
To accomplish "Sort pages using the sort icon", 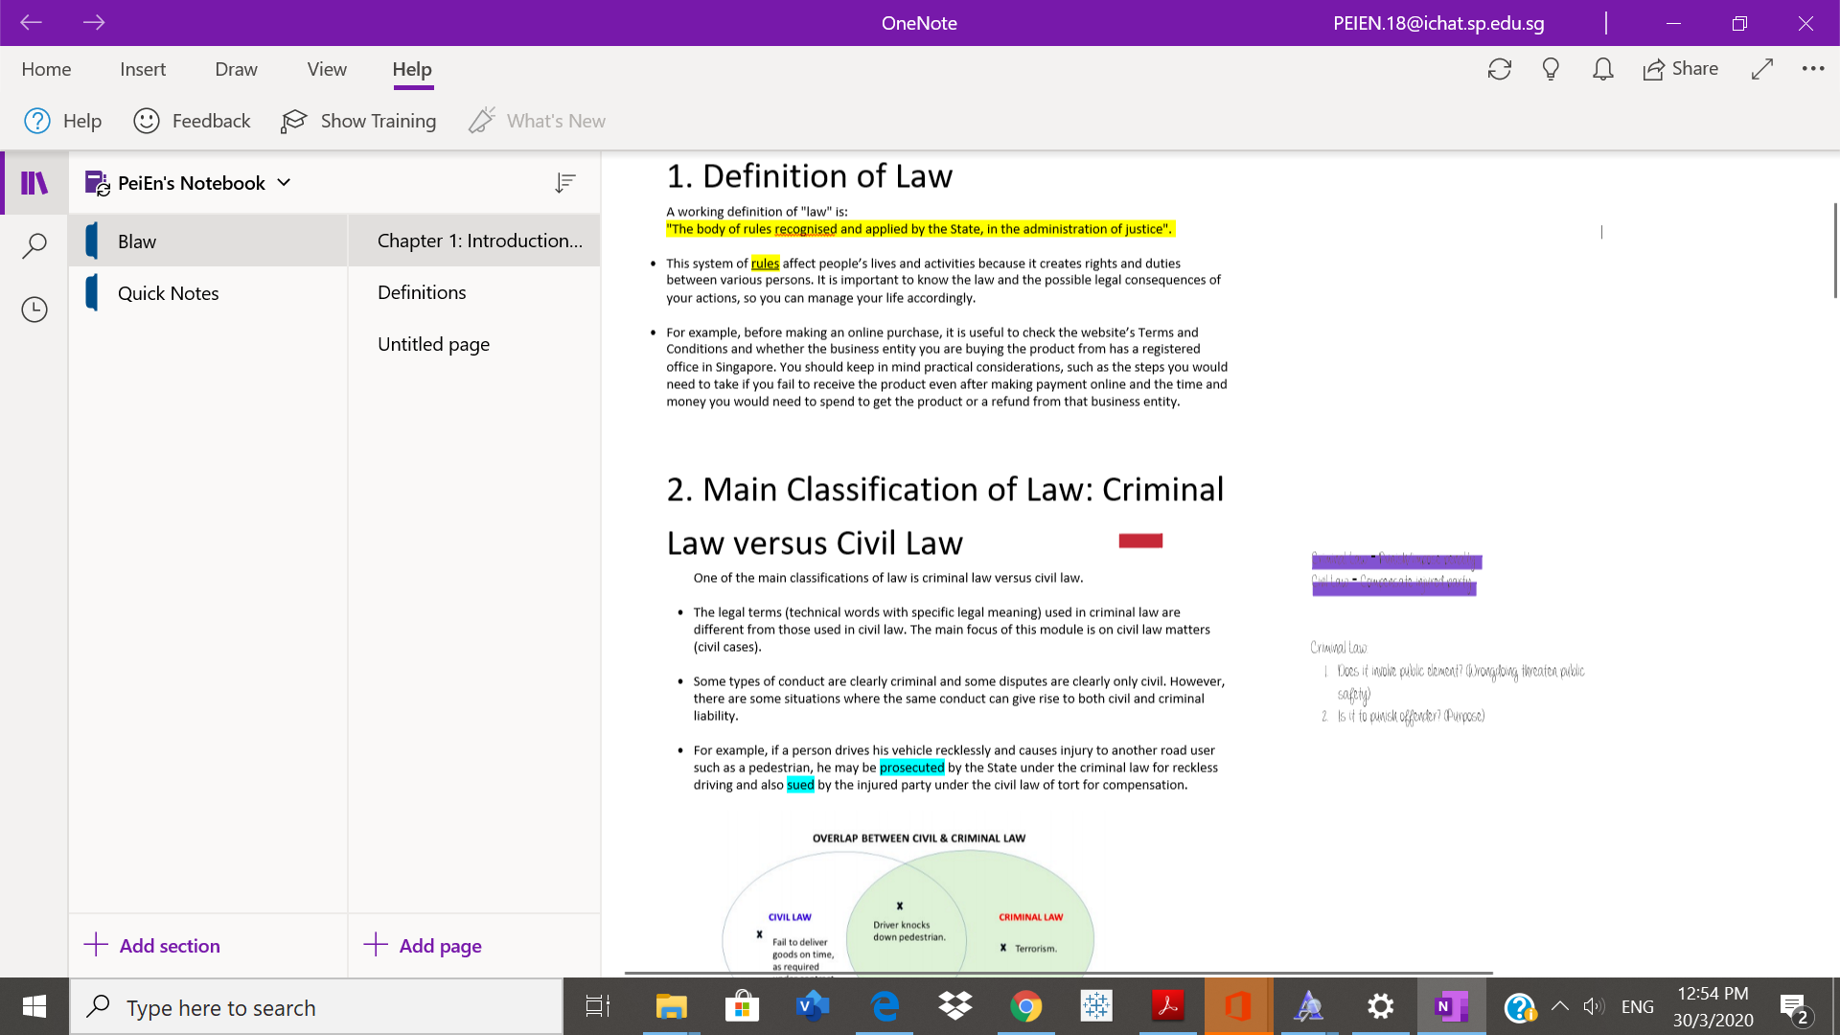I will coord(565,183).
